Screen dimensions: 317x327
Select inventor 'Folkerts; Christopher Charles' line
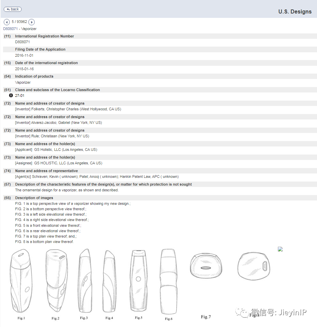pos(68,109)
